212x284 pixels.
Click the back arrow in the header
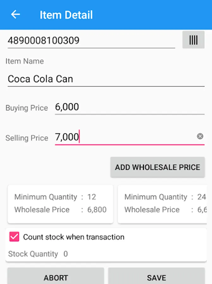(15, 15)
